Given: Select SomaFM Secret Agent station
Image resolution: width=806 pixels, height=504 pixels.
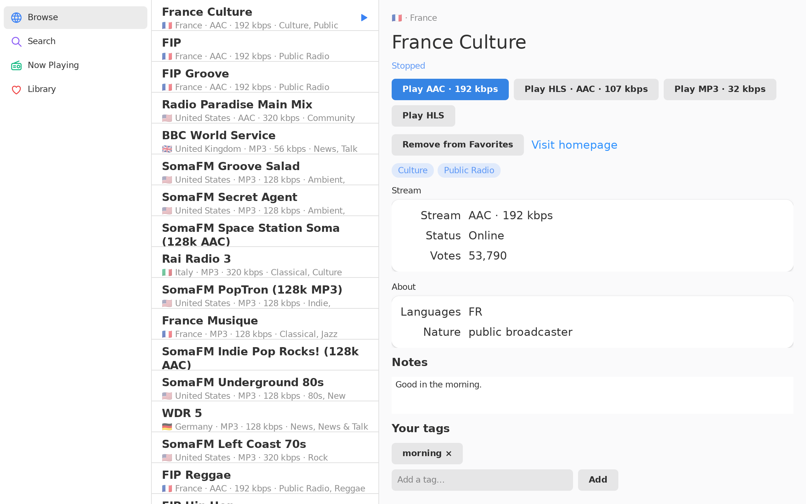Looking at the screenshot, I should pos(265,201).
